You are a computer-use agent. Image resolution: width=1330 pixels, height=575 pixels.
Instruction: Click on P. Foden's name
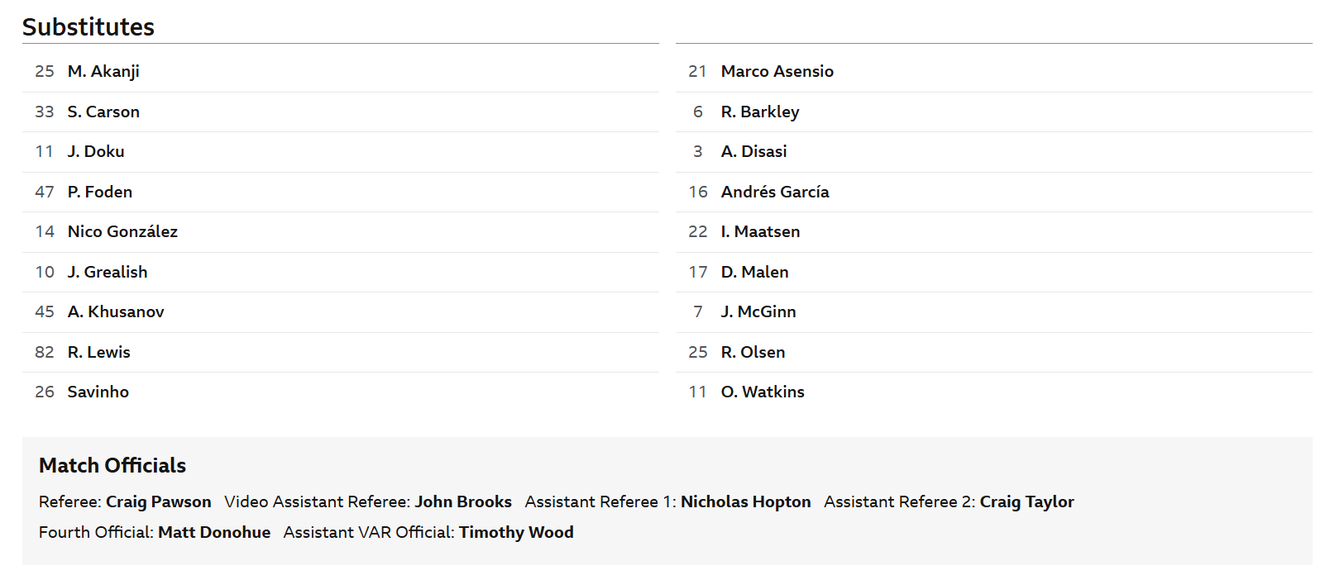click(100, 192)
